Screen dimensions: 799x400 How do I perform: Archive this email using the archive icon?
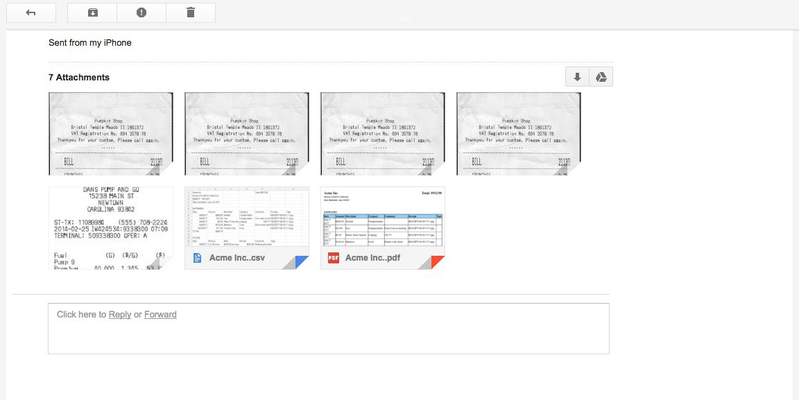92,12
